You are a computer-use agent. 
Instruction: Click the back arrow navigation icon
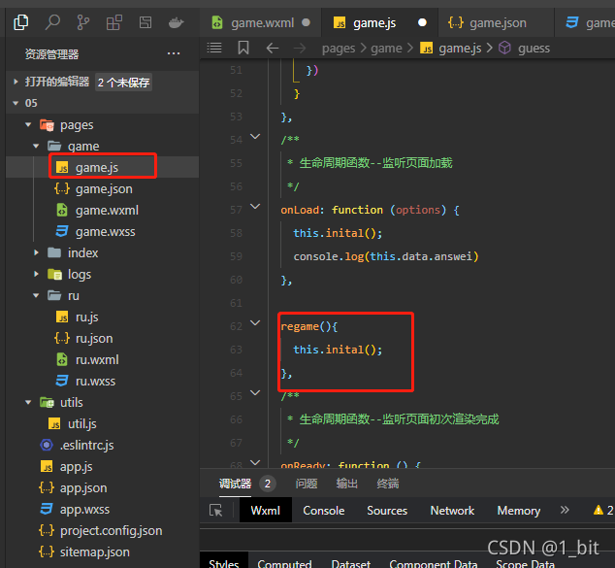coord(273,49)
